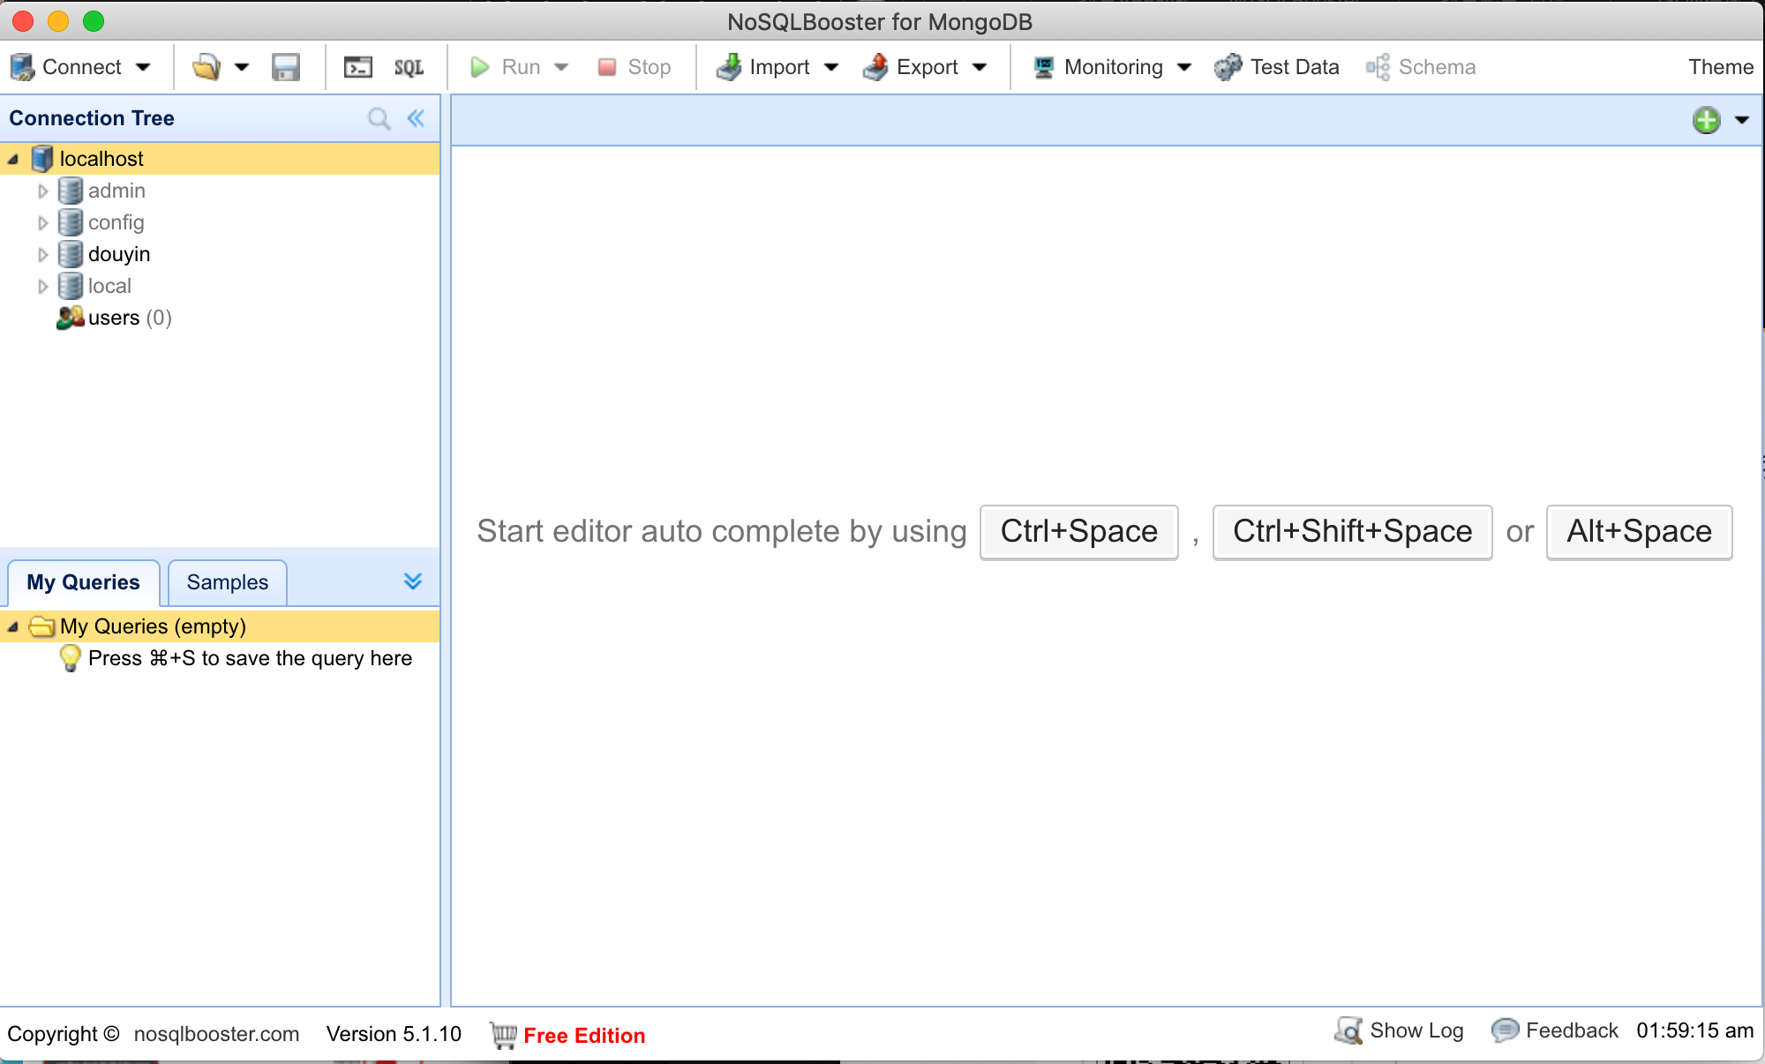Expand the douyin database node

[x=42, y=255]
